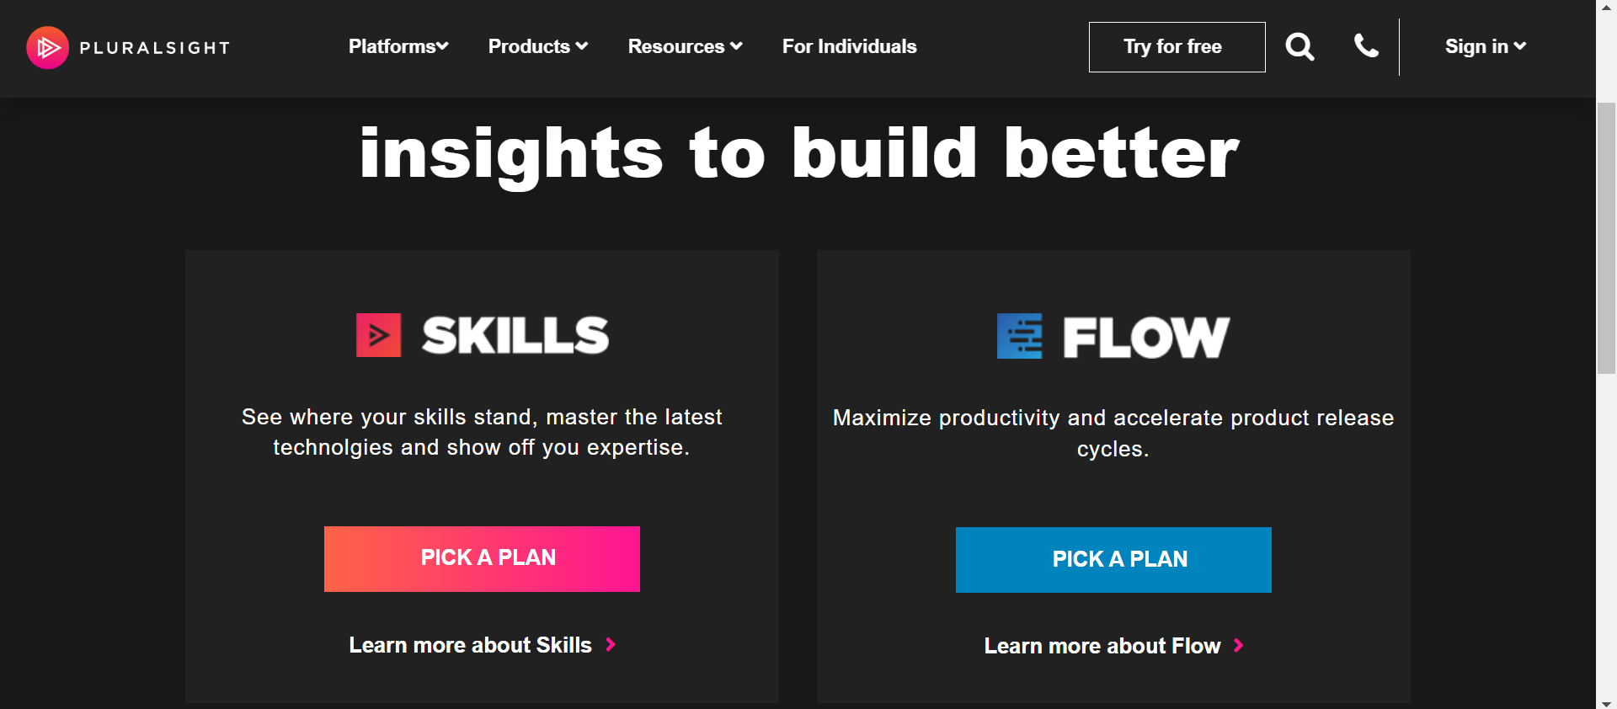The image size is (1617, 709).
Task: Choose Pick a Plan for Flow
Action: (x=1113, y=559)
